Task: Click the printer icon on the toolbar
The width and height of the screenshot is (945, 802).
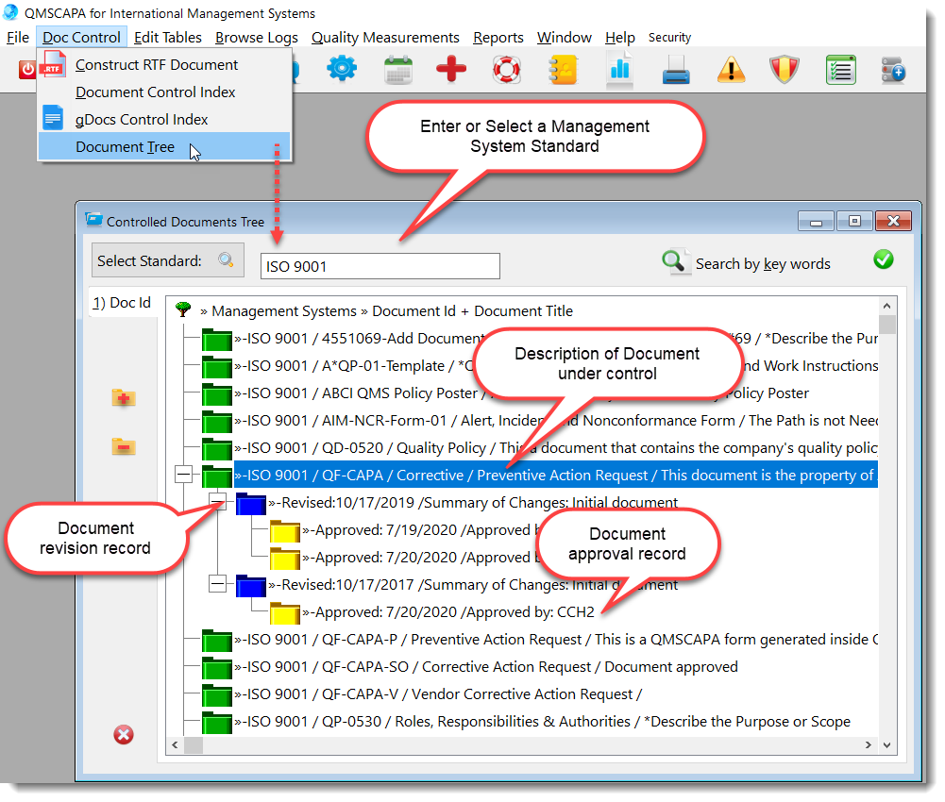Action: pos(675,69)
